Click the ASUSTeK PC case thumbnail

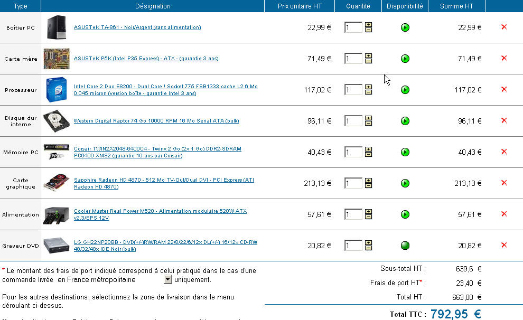(x=57, y=27)
